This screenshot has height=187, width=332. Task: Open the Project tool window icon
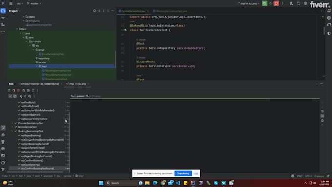[3, 11]
